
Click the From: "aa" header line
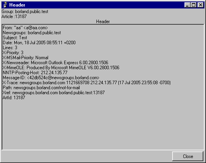pyautogui.click(x=25, y=28)
